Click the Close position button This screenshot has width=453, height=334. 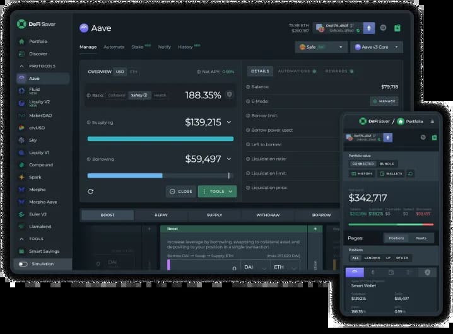coord(180,191)
